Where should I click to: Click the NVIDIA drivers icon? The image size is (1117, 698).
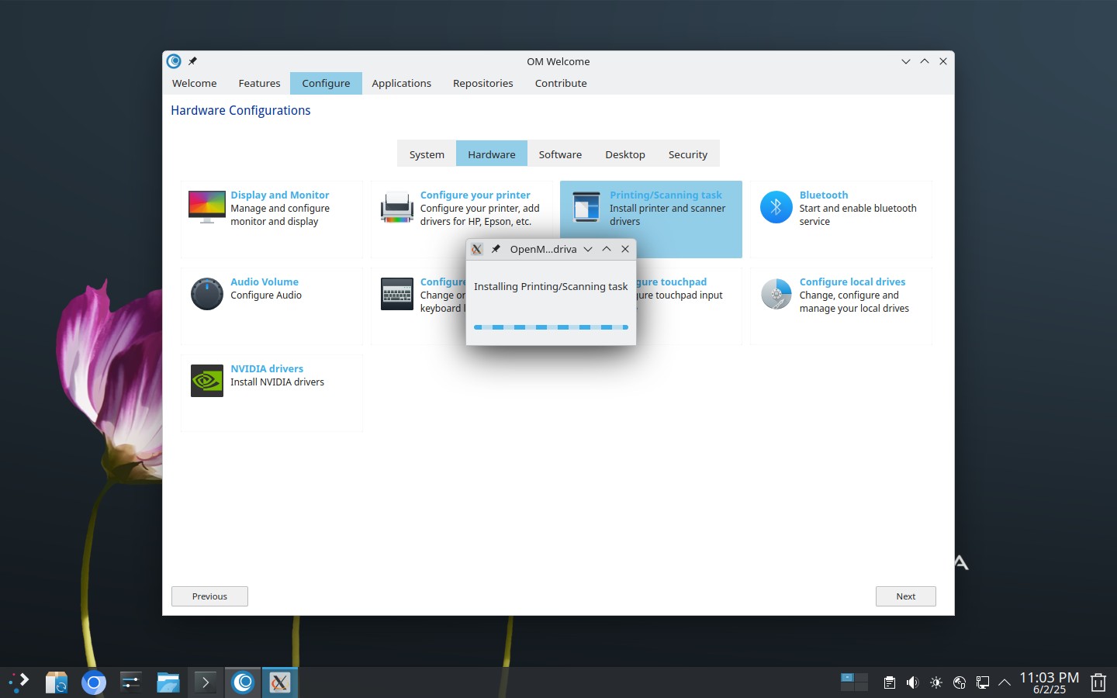pos(207,381)
